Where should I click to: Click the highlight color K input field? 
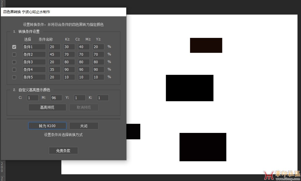103,98
